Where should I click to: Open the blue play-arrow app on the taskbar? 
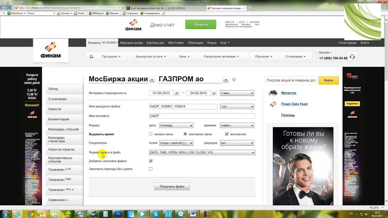pos(143,214)
